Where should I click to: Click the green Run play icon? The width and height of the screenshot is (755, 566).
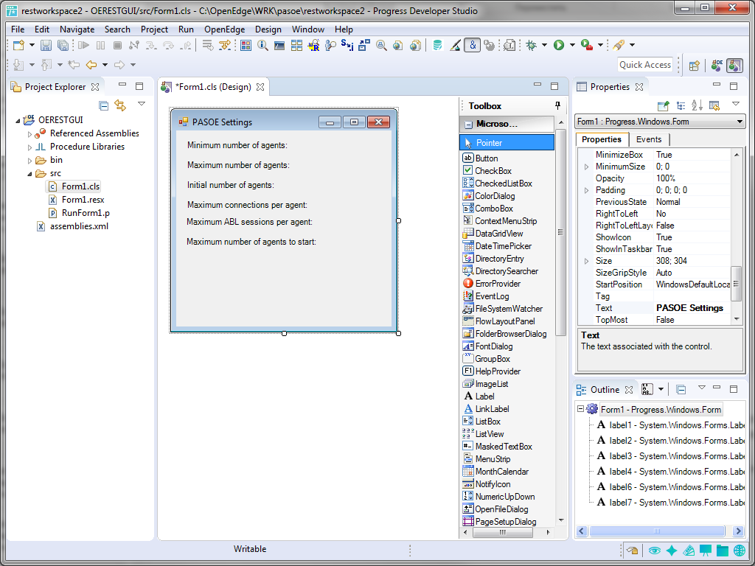(x=559, y=45)
